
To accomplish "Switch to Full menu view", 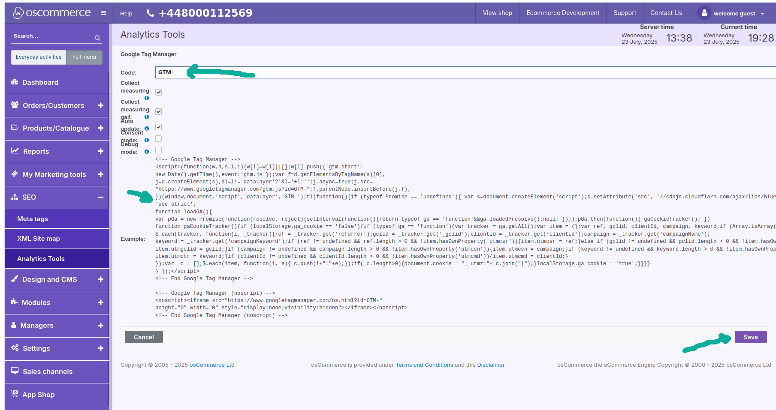I will (x=84, y=57).
